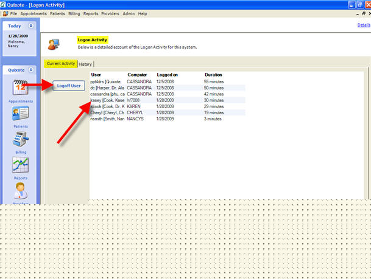Click the Reports sidebar label
Viewport: 371px width, 279px height.
click(21, 178)
